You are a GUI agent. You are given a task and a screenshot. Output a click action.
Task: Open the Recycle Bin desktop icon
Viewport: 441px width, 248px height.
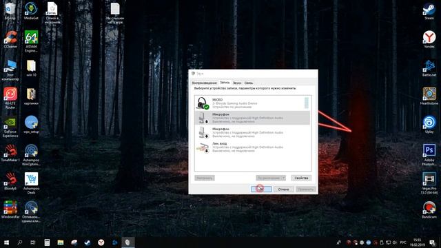pyautogui.click(x=10, y=11)
